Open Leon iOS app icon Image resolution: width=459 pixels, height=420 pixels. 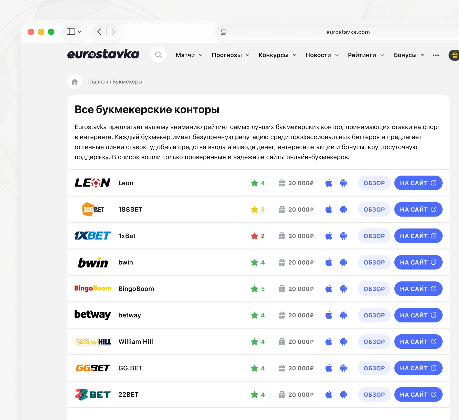329,183
